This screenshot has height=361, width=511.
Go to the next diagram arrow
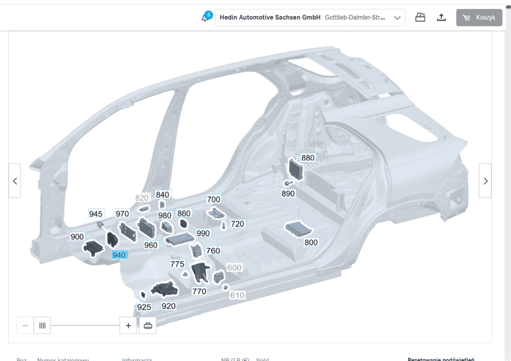tap(485, 181)
